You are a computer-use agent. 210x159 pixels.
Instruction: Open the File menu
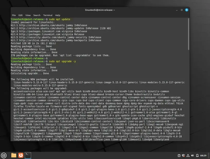pos(14,15)
